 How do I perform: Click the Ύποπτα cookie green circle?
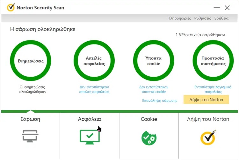[154, 61]
